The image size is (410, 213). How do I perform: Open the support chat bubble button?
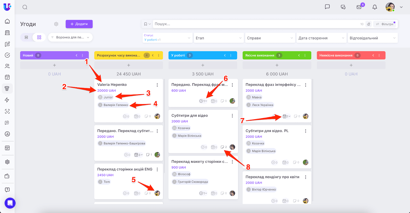(x=10, y=203)
